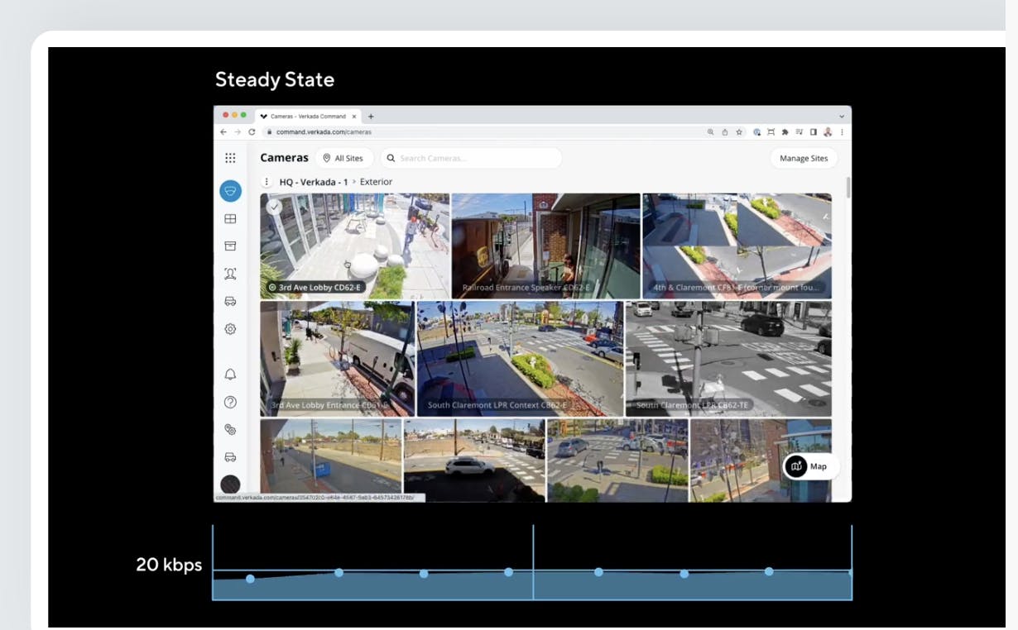This screenshot has height=630, width=1018.
Task: Select the Cameras - Verkada Command tab
Action: (308, 117)
